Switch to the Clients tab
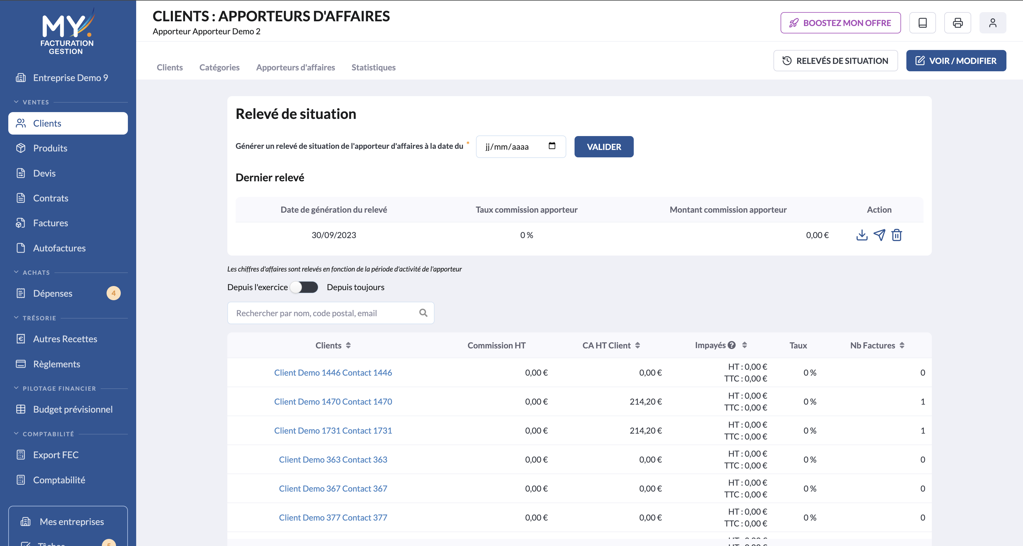Screen dimensions: 1023x546 point(170,67)
